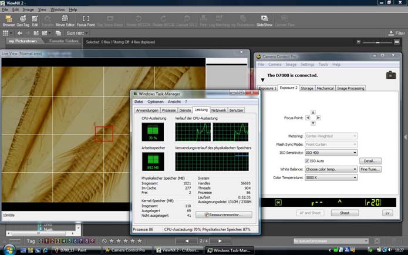Go back with the left arrow icon
The image size is (408, 255).
pos(19,33)
